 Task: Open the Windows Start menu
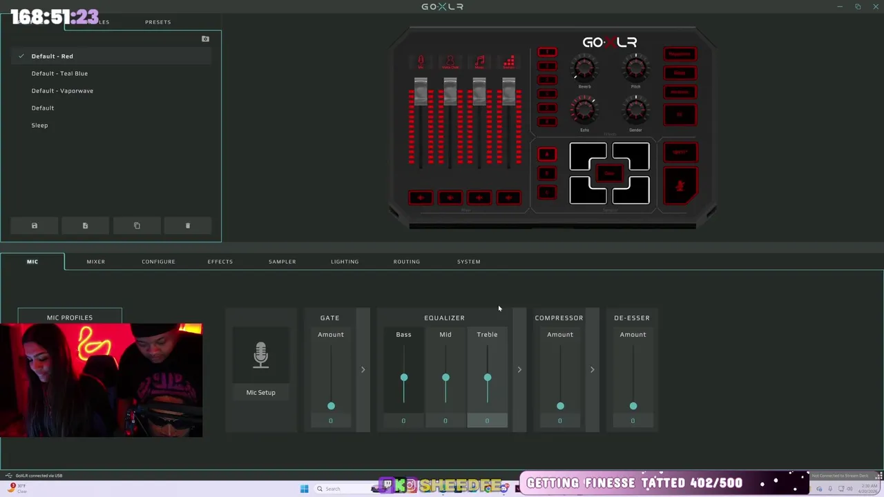(304, 489)
